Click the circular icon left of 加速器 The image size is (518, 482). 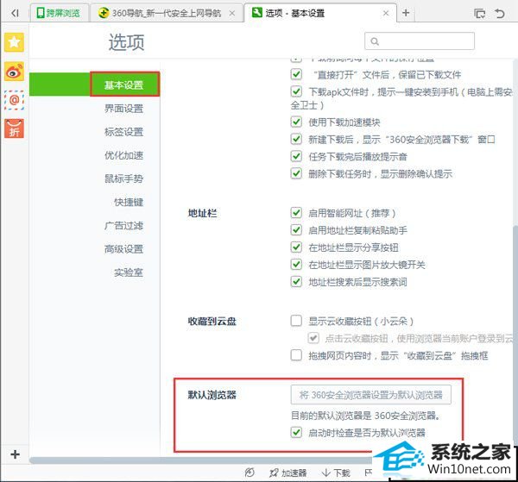[250, 473]
